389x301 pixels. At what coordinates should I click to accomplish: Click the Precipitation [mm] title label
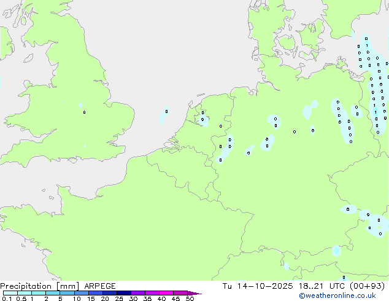coord(39,286)
